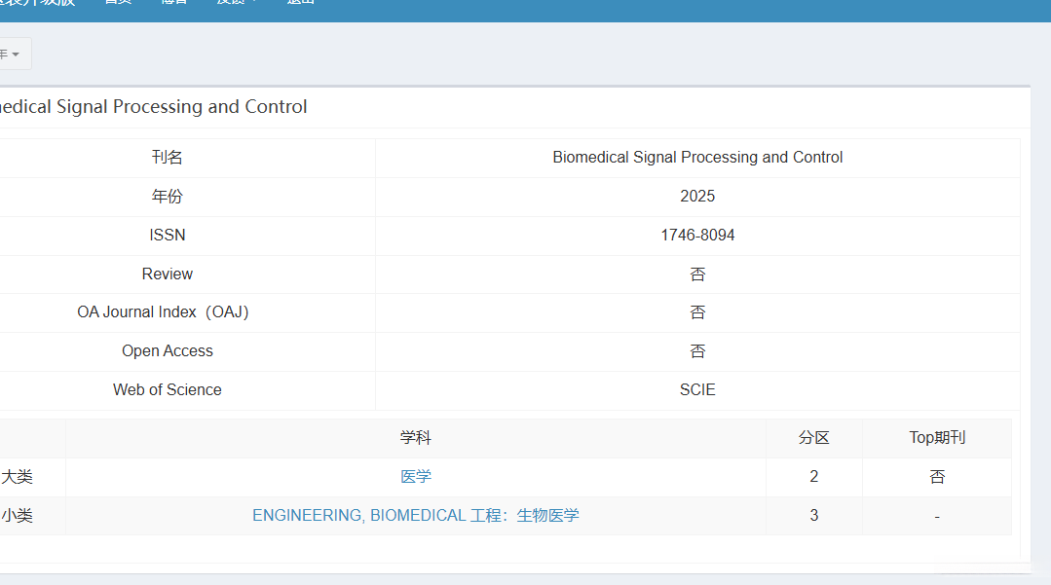This screenshot has height=585, width=1051.
Task: Click the ISSN value 1746-8094
Action: (697, 236)
